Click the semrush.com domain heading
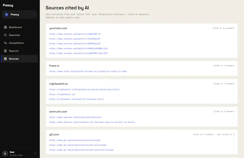 pyautogui.click(x=58, y=111)
